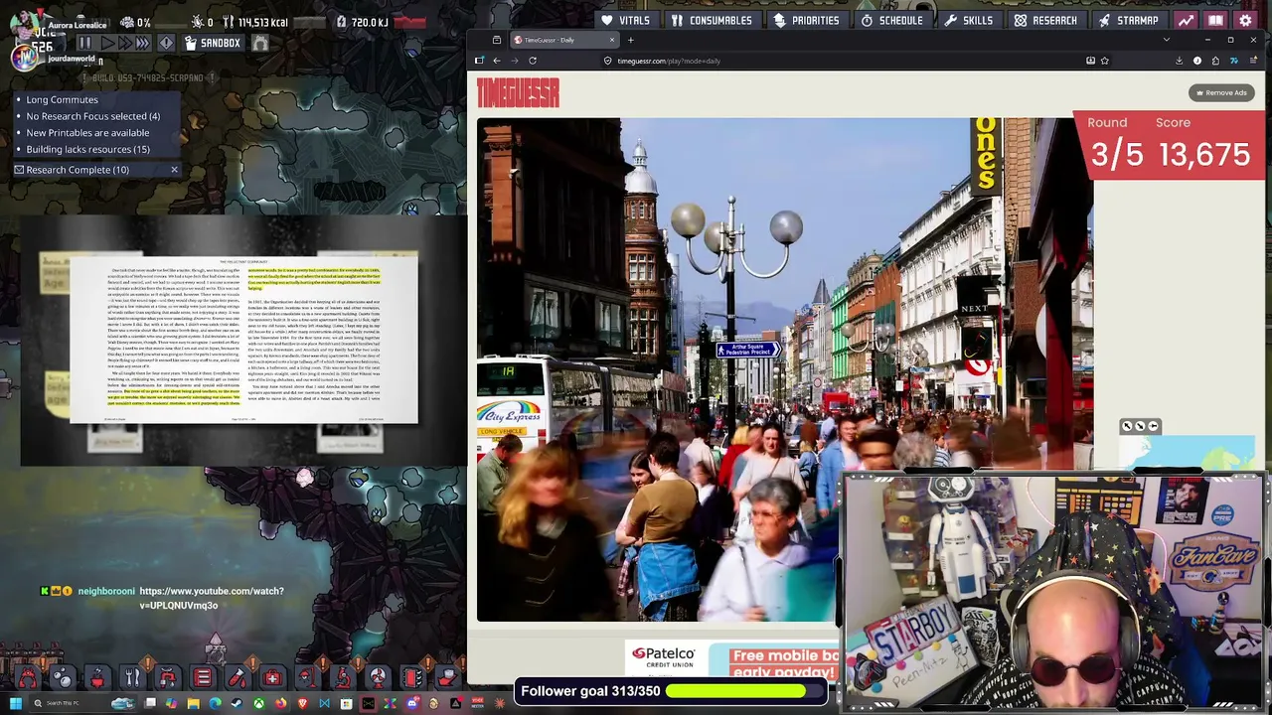Click the TimeGuessr street photo

[785, 369]
